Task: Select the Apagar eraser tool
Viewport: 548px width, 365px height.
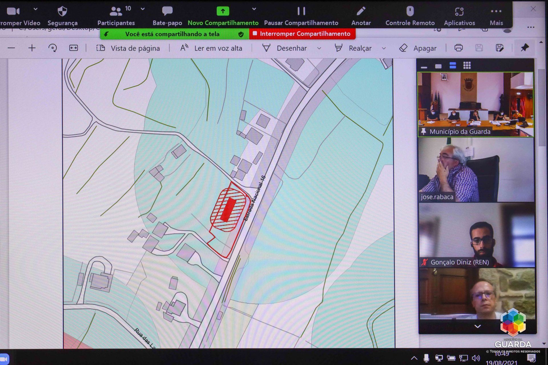Action: [418, 48]
